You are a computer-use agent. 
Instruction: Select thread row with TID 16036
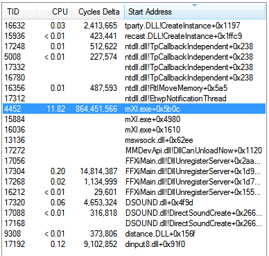coord(134,130)
